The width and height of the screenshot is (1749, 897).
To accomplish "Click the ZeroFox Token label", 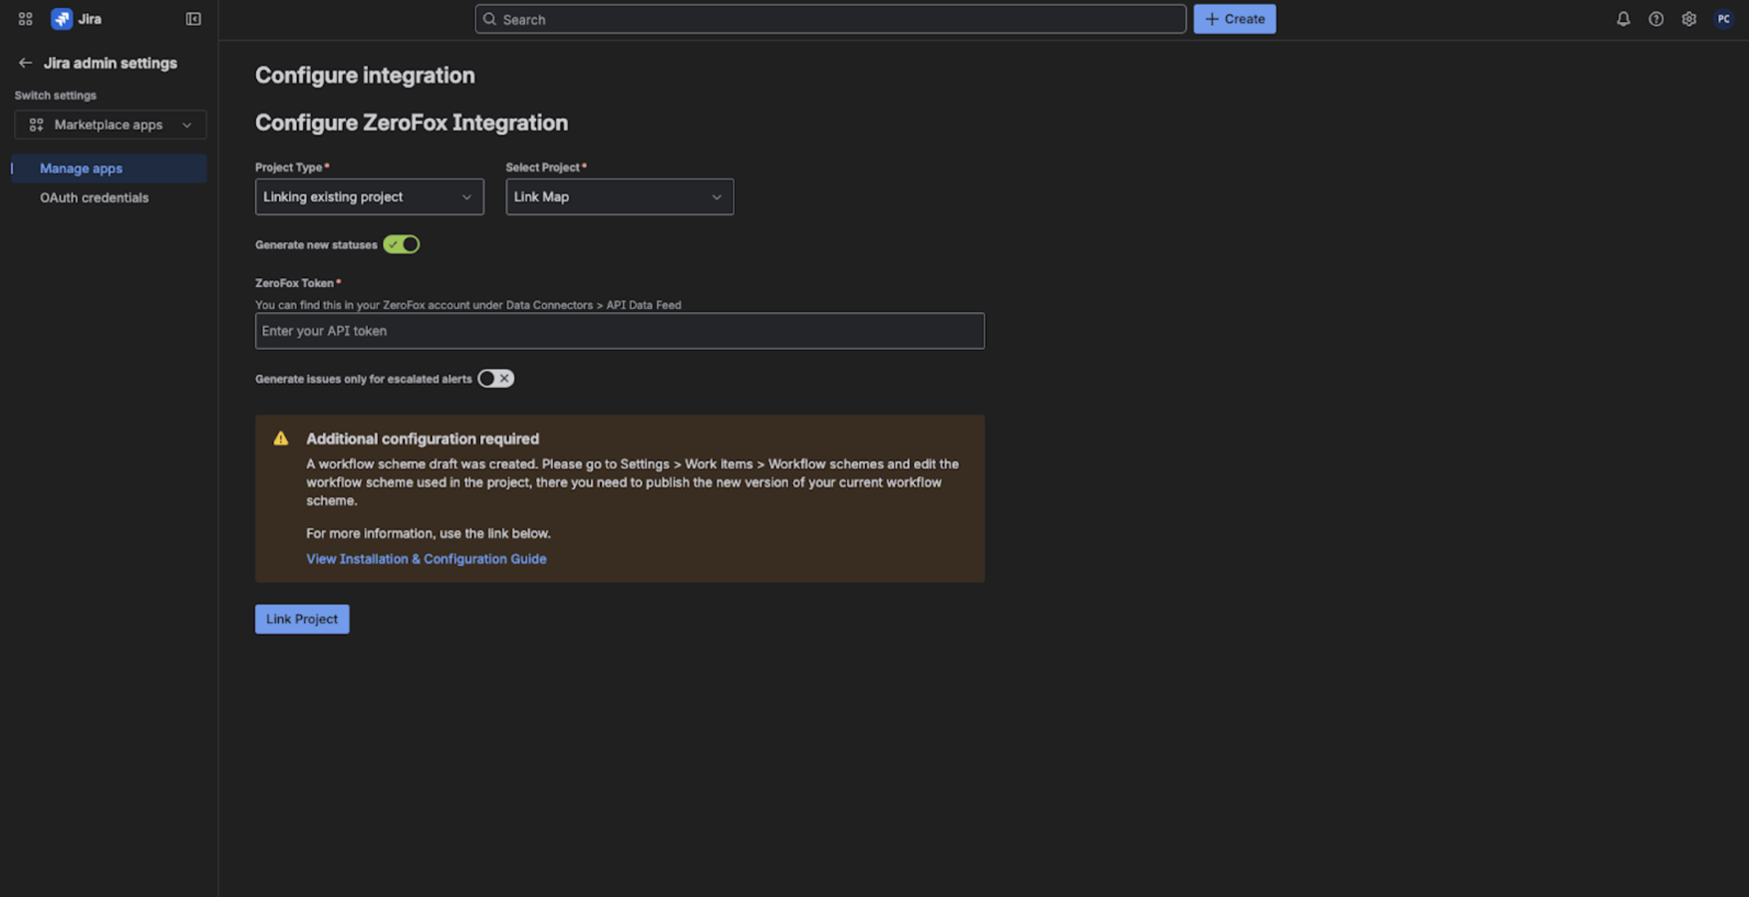I will (295, 283).
